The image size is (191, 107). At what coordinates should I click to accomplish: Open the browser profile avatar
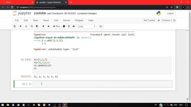183,7
